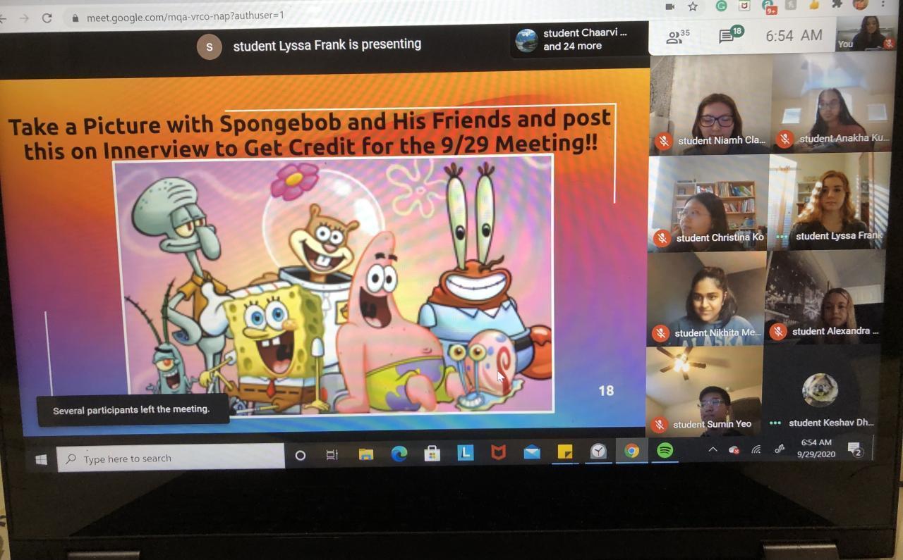Click the camera permission icon in address bar
The image size is (903, 560).
click(669, 6)
